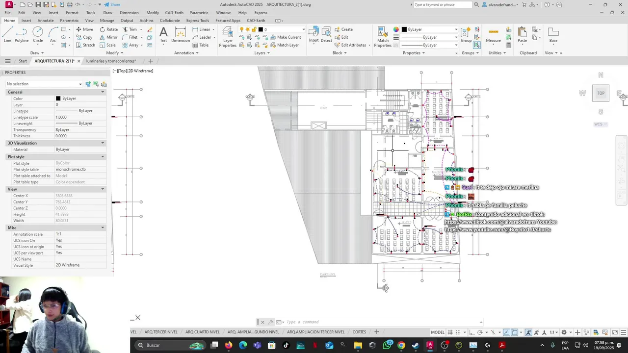628x353 pixels.
Task: Open Layer Properties manager
Action: point(228,37)
